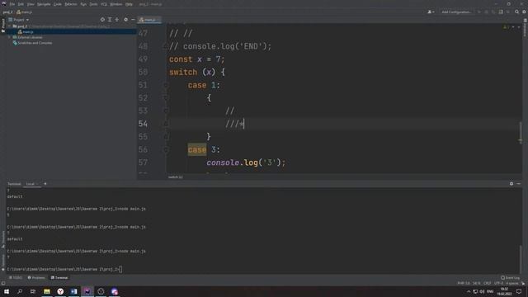Click the locate-in-project target icon
Screen dimensions: 528x297
click(x=102, y=20)
